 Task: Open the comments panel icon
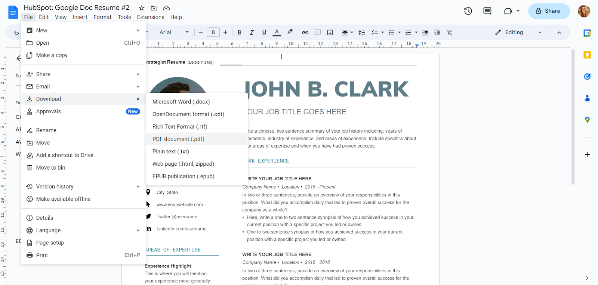(487, 11)
